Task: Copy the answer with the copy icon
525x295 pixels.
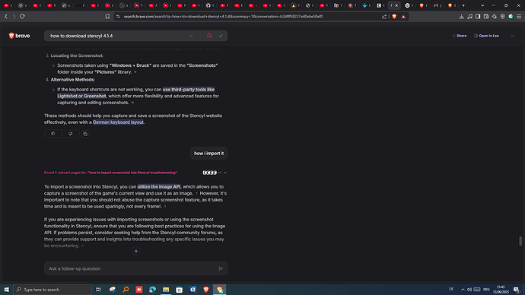Action: tap(85, 134)
